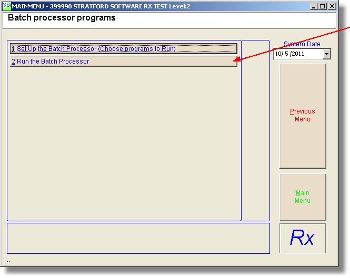350x278 pixels.
Task: Click the SS application icon in title bar
Action: (x=6, y=6)
